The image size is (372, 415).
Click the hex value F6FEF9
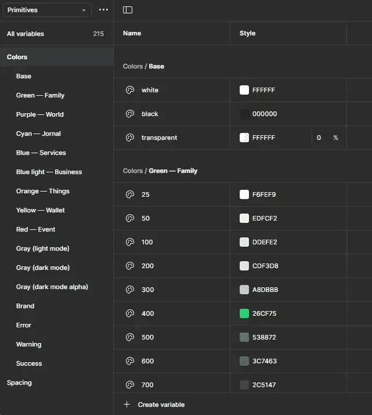(x=264, y=194)
